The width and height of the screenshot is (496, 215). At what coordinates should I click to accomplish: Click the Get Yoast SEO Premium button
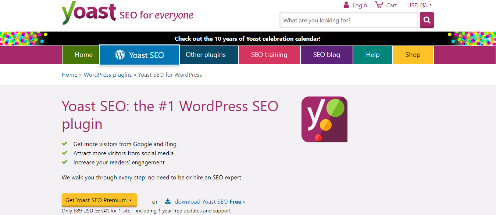pyautogui.click(x=99, y=200)
